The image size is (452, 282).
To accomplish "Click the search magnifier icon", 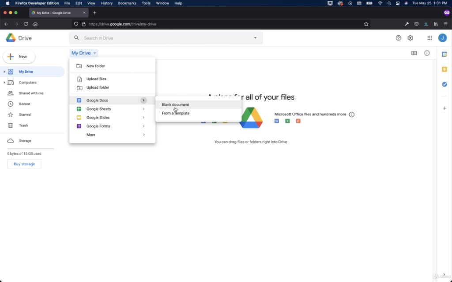I will (76, 38).
